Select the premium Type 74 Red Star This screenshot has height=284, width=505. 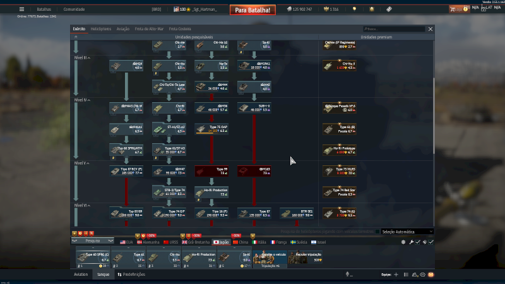click(x=340, y=192)
